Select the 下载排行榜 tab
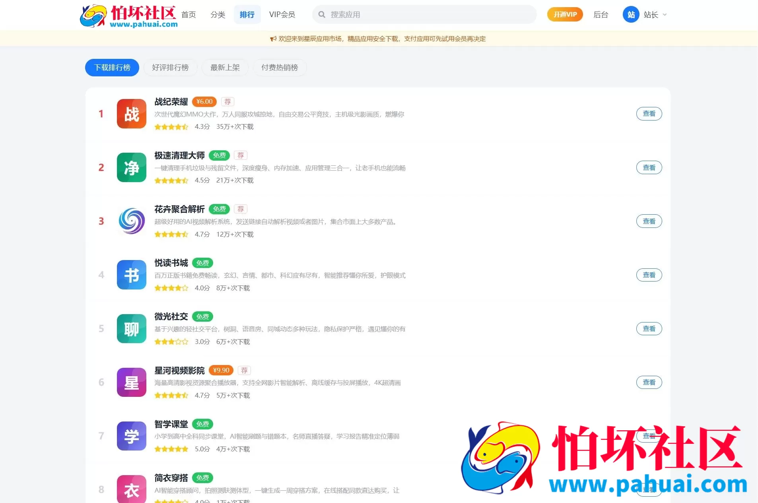 click(112, 68)
